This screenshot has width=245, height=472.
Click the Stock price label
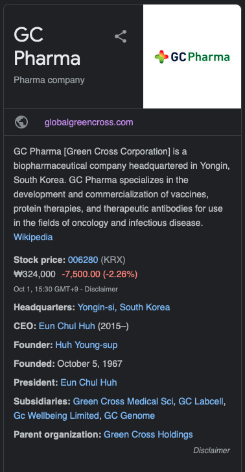40,260
